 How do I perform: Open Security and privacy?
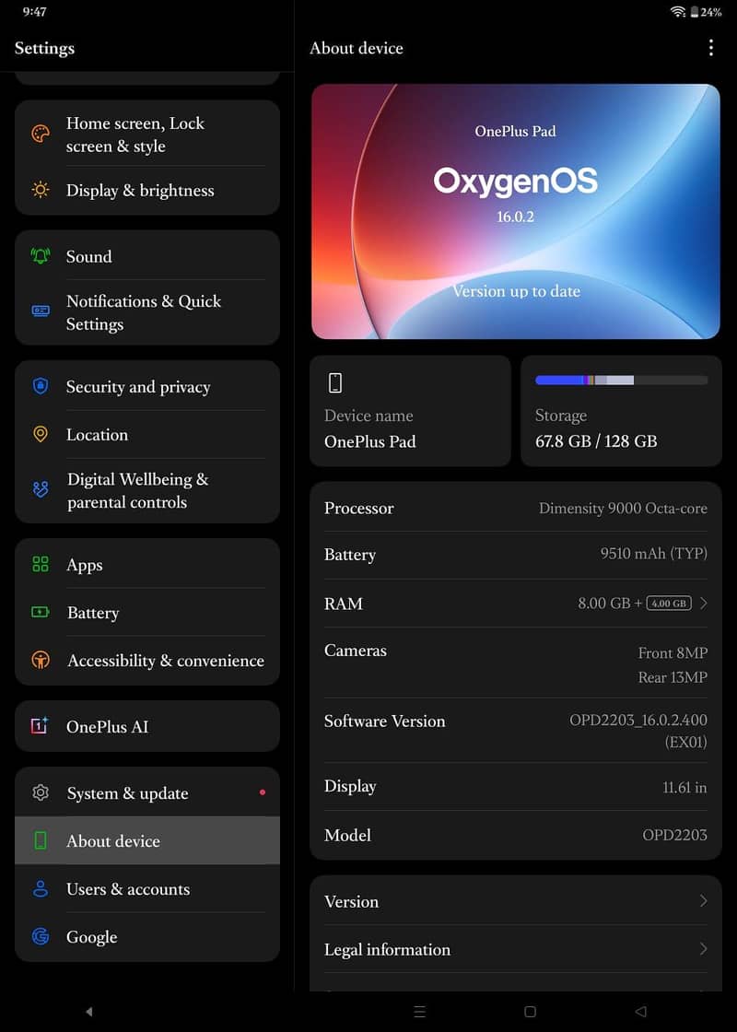pos(147,386)
